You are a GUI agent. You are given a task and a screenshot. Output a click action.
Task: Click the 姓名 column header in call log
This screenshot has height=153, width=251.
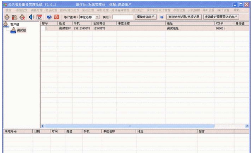(74, 131)
